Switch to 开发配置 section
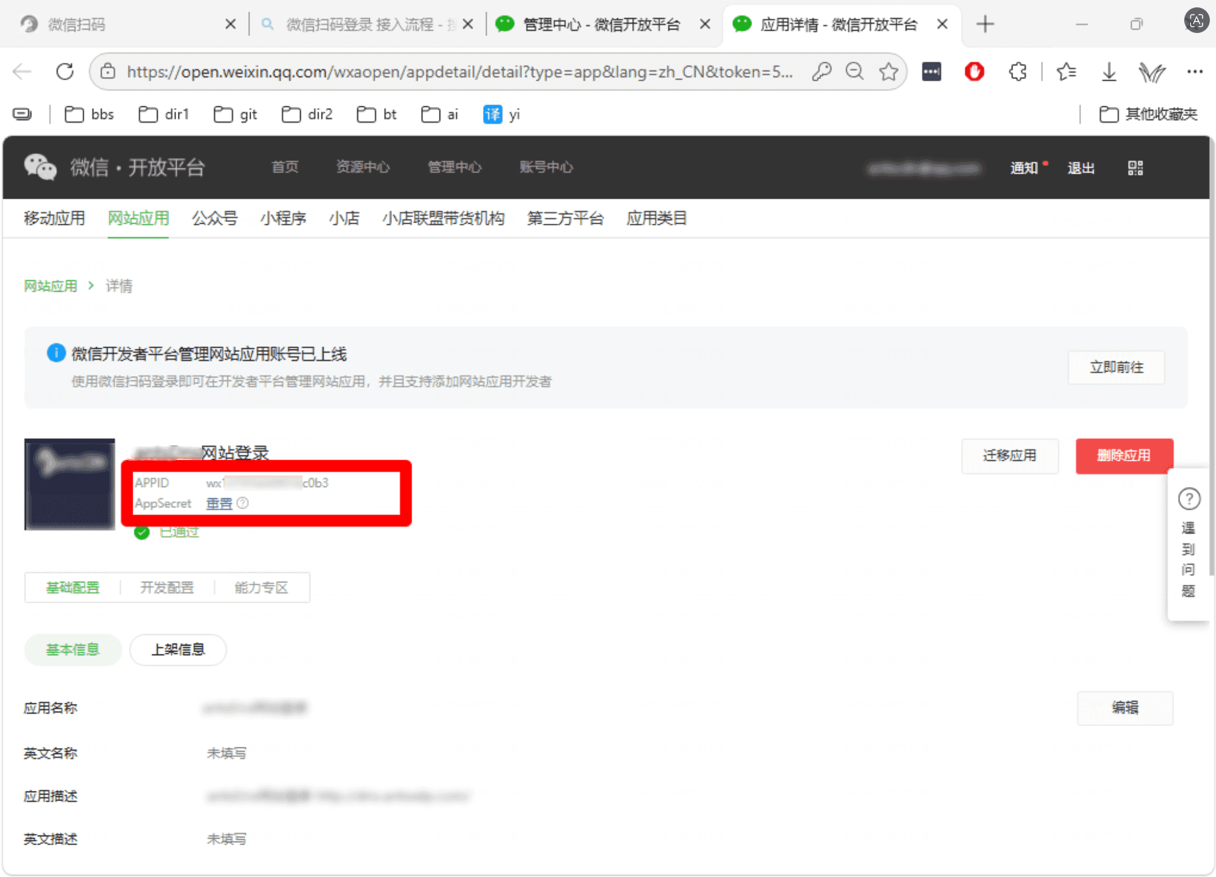The width and height of the screenshot is (1216, 877). coord(167,587)
